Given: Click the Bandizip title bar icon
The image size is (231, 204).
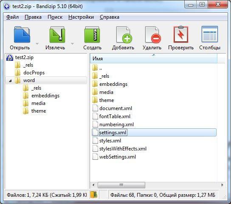Looking at the screenshot, I should click(7, 6).
